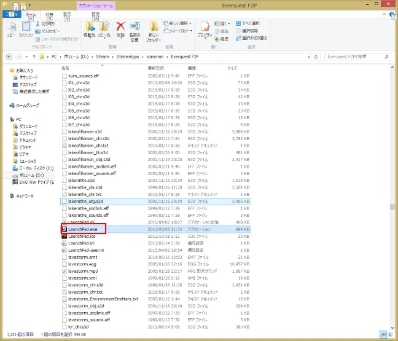The height and width of the screenshot is (341, 398).
Task: Click the Edit command in ribbon
Action: tap(222, 31)
